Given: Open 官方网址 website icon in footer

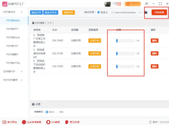Looking at the screenshot, I should [4, 122].
